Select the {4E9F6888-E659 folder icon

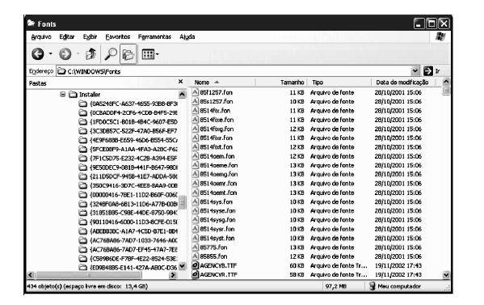82,140
